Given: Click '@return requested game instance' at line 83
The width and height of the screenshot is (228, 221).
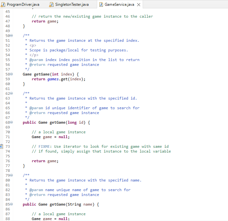Looking at the screenshot, I should (x=64, y=195).
